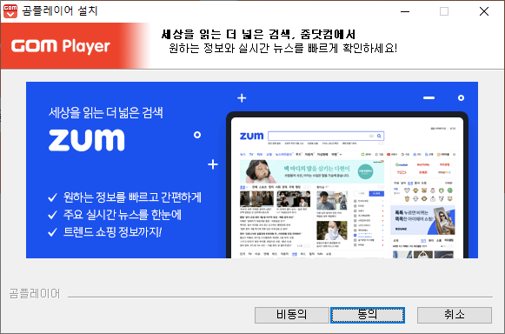The height and width of the screenshot is (334, 505).
Task: Click the magnifier icon in zum search bar
Action: point(379,136)
